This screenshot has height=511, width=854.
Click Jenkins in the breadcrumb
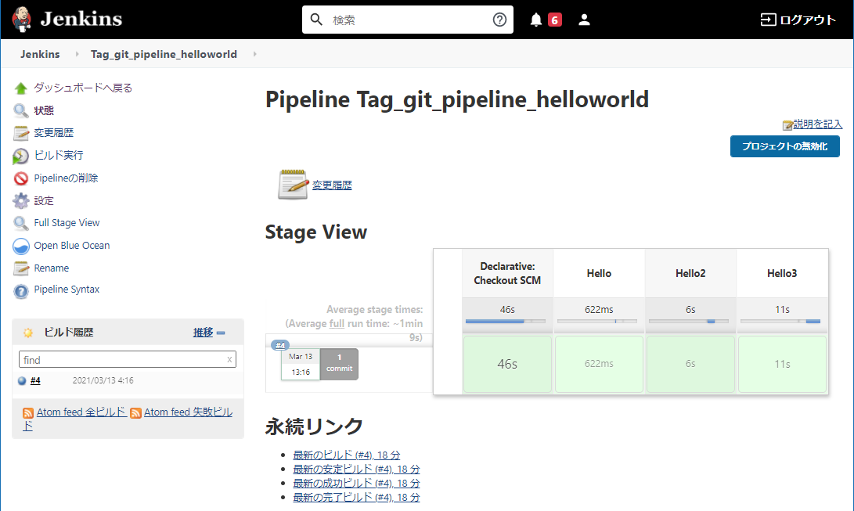coord(40,54)
